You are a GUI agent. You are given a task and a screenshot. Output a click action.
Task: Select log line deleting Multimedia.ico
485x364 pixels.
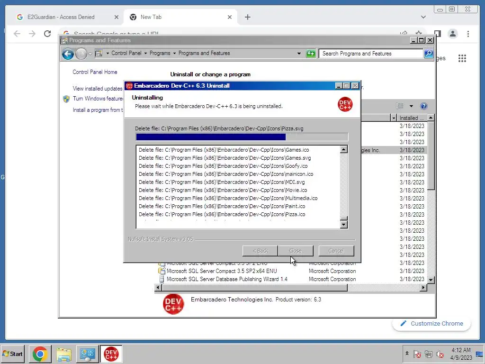[x=228, y=198]
